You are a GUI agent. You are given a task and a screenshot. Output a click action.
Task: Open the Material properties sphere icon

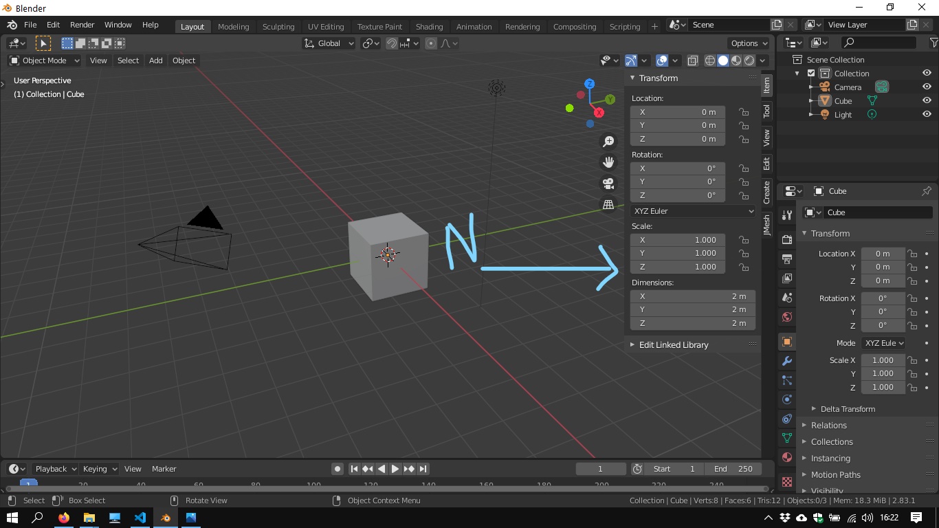(787, 457)
